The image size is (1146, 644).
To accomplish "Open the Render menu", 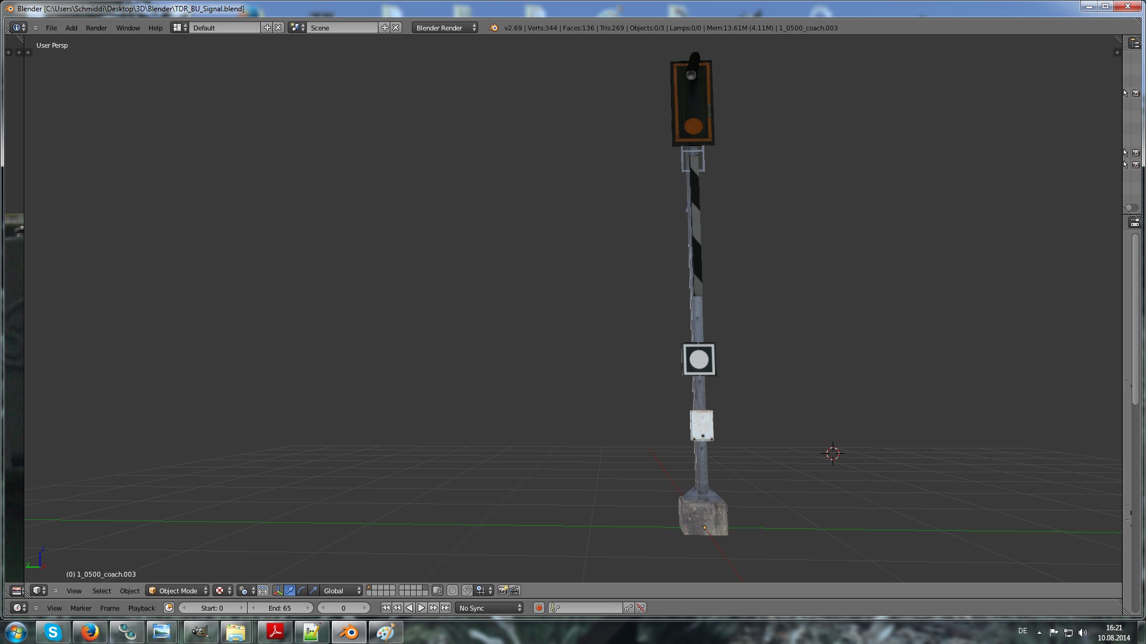I will (96, 27).
